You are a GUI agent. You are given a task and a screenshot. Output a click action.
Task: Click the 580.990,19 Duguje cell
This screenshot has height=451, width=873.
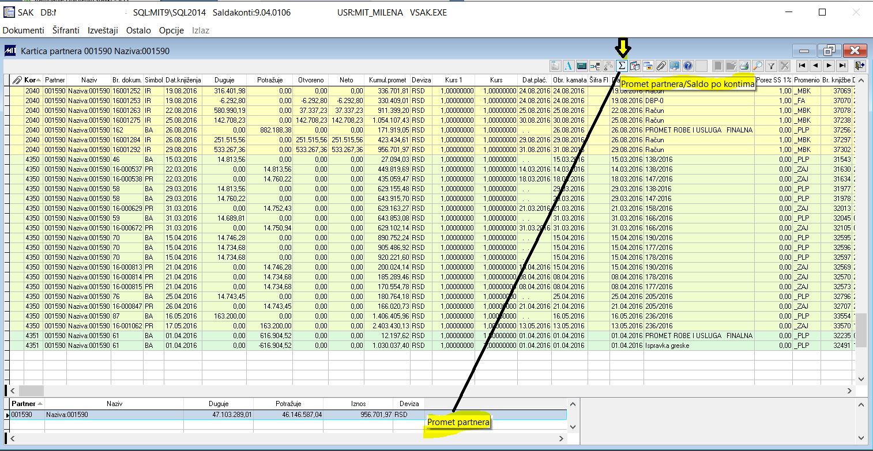[x=224, y=110]
